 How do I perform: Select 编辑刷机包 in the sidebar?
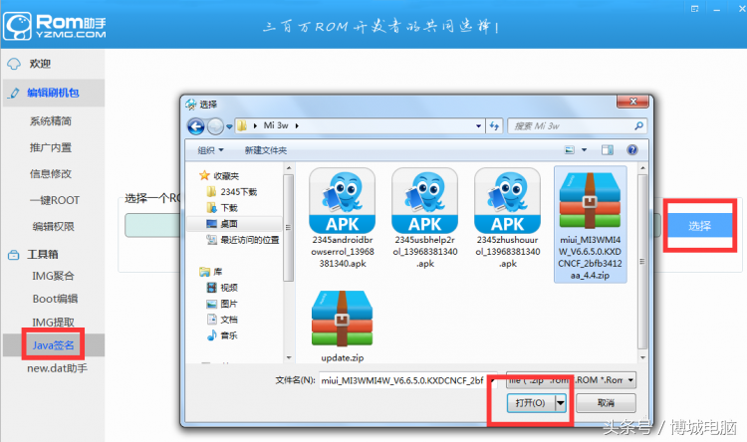[x=53, y=93]
